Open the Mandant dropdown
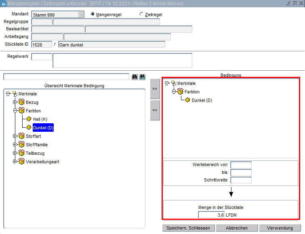The height and width of the screenshot is (234, 305). [81, 15]
